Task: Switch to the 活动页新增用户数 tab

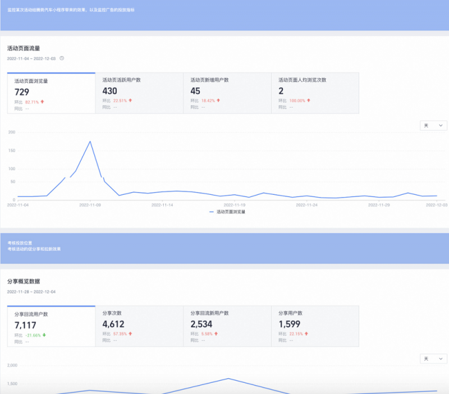Action: tap(227, 93)
